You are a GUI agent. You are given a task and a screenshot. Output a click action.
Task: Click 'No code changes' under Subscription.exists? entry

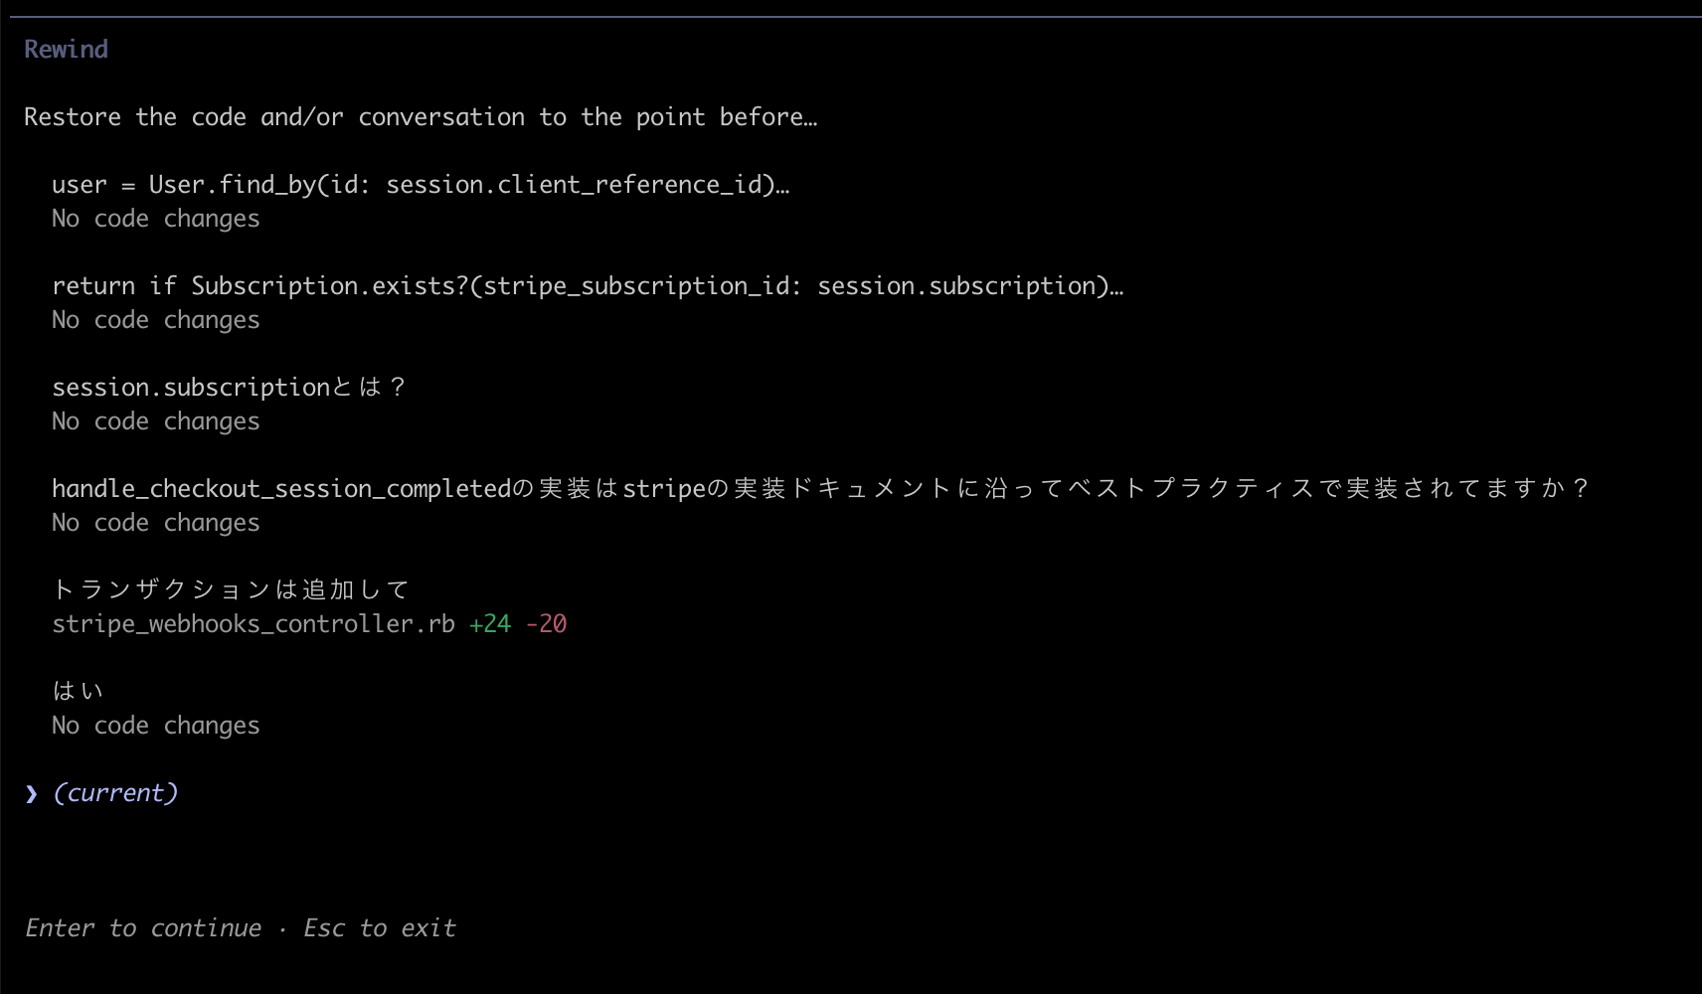coord(156,320)
